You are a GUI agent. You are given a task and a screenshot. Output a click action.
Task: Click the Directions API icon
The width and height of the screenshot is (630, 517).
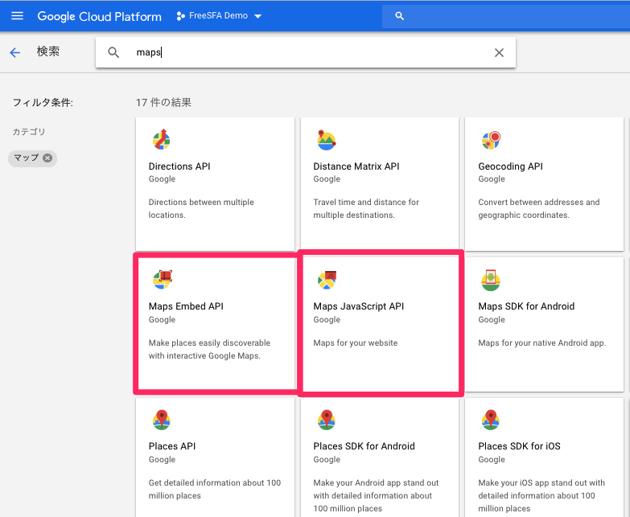click(x=162, y=140)
